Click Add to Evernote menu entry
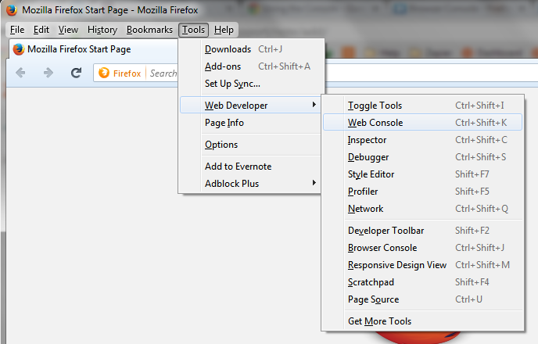The width and height of the screenshot is (538, 344). (251, 167)
